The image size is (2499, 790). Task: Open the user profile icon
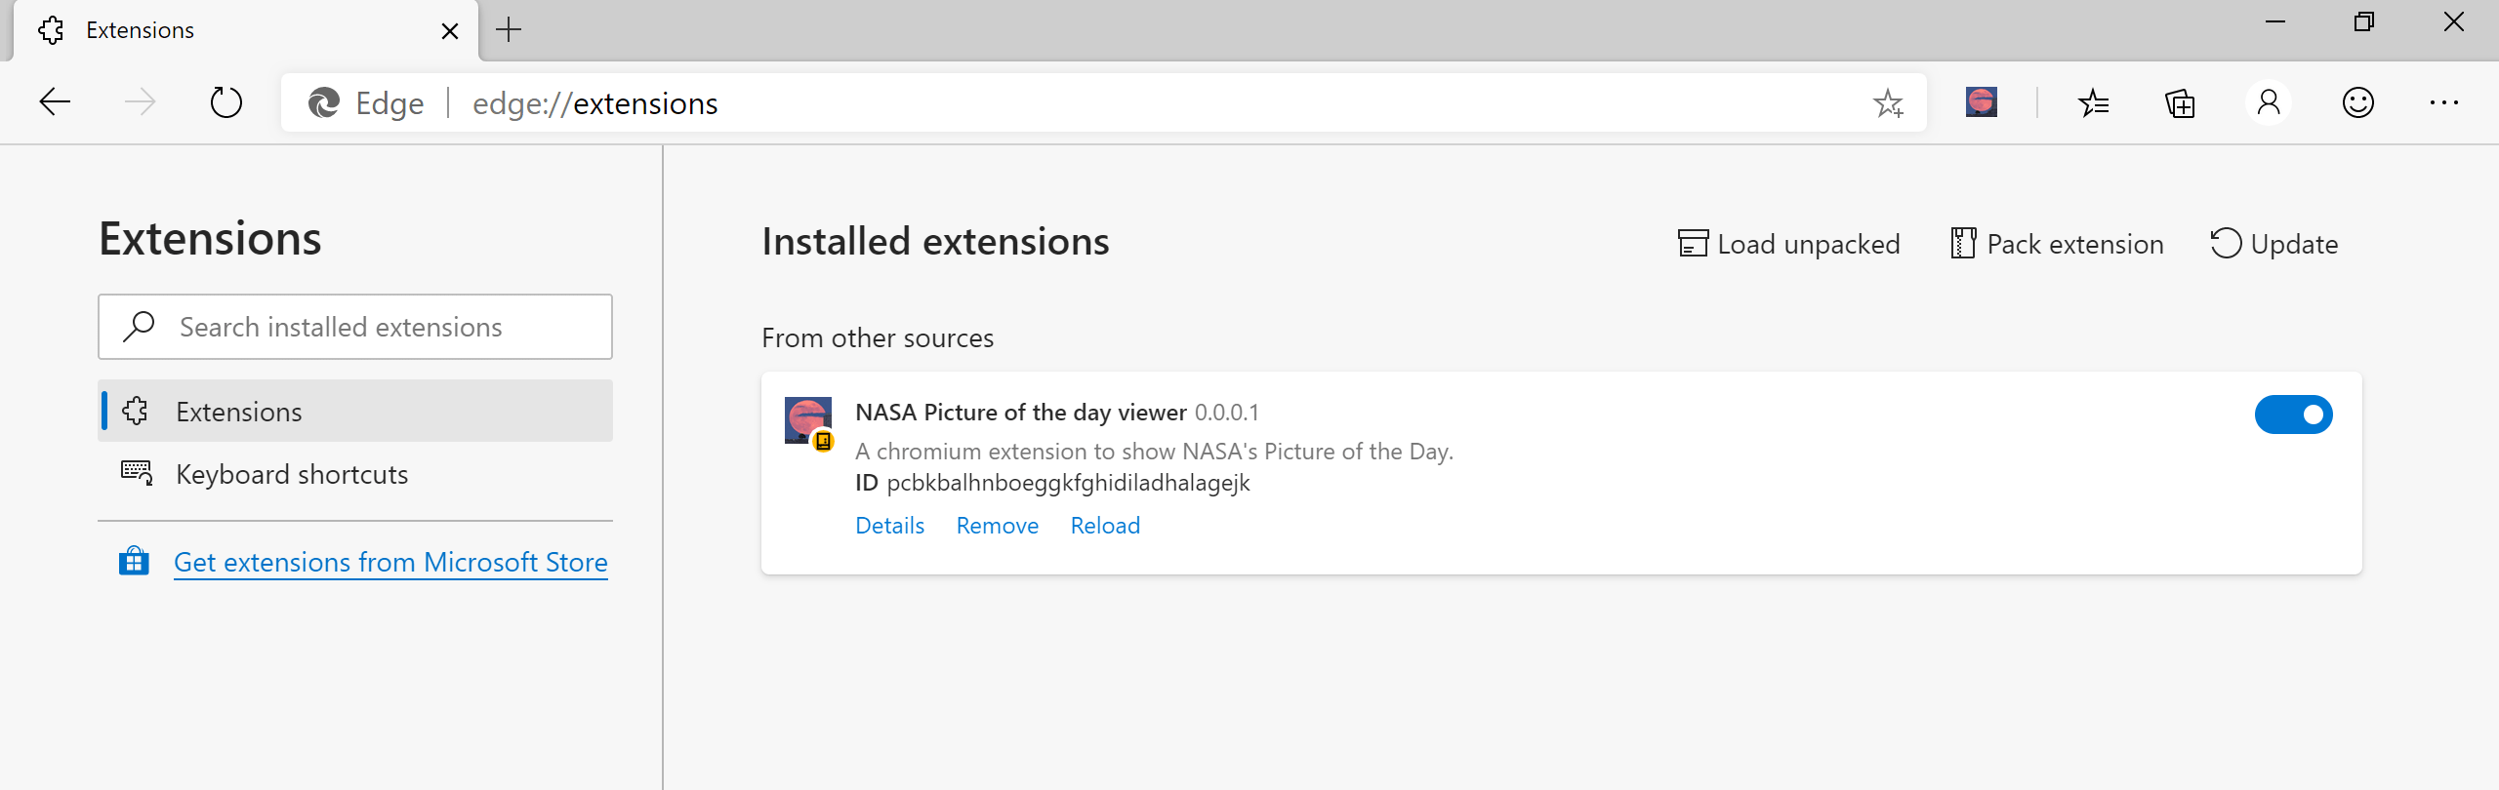coord(2269,102)
